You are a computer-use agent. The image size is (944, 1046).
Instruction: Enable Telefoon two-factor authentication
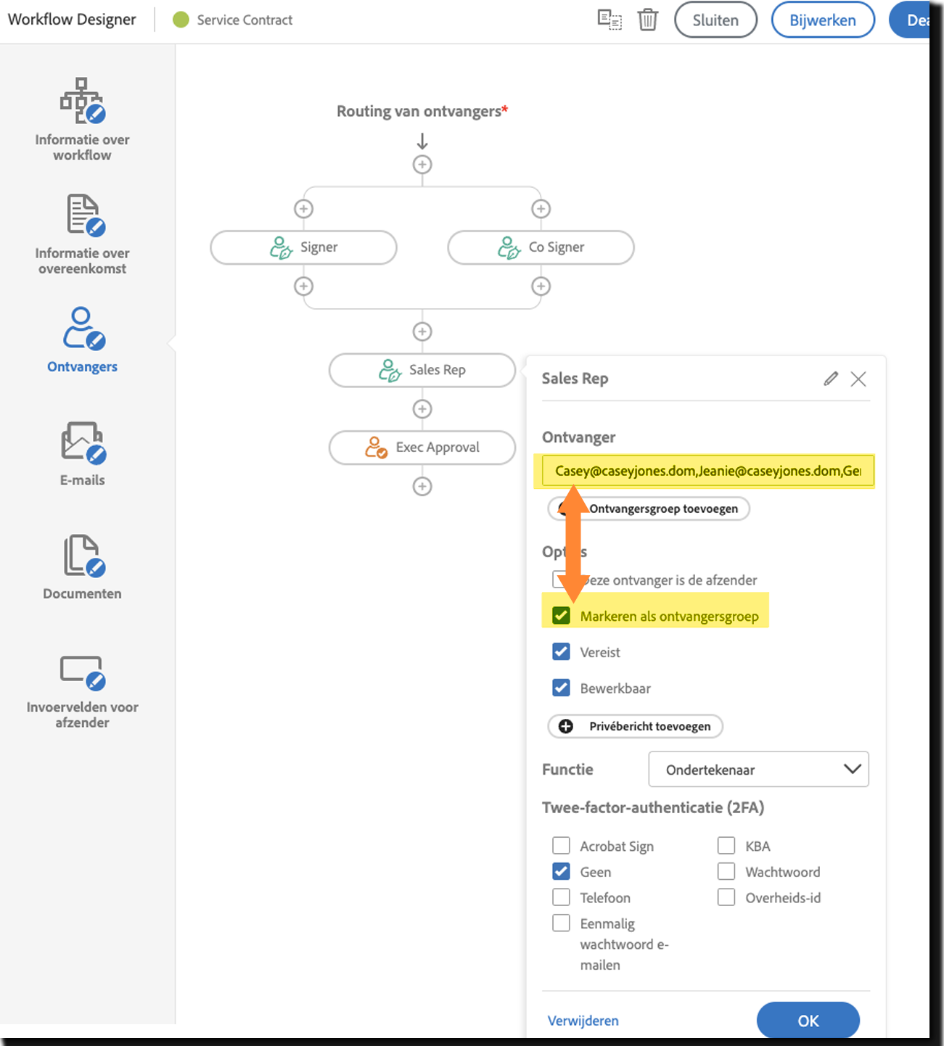click(x=560, y=897)
